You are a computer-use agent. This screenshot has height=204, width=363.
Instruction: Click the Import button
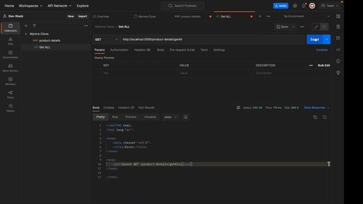[x=83, y=16]
